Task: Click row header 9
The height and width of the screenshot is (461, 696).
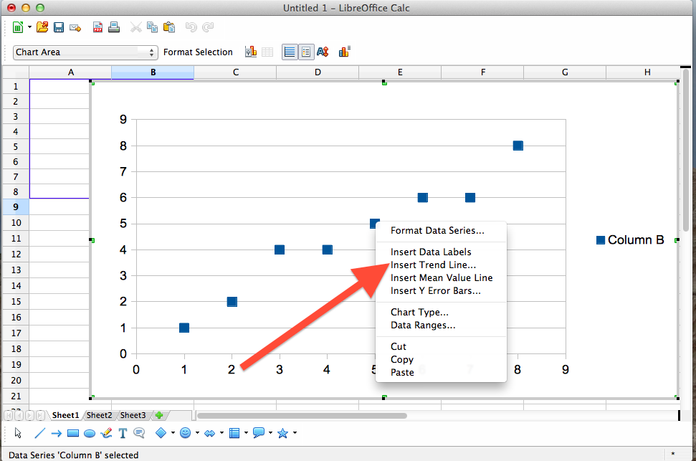Action: tap(16, 207)
